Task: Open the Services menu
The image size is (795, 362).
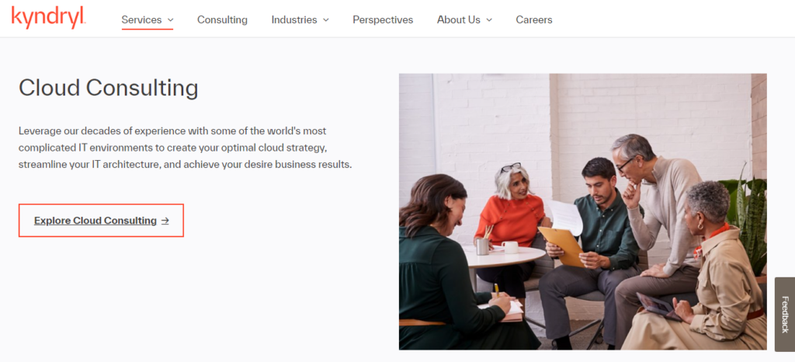Action: pyautogui.click(x=141, y=19)
